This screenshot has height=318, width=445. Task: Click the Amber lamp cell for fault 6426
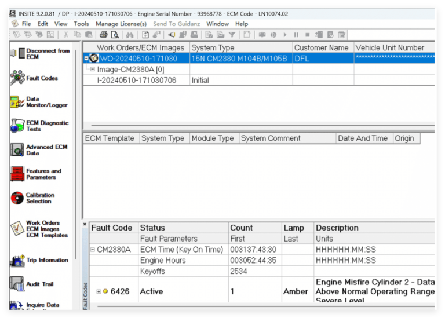[298, 291]
